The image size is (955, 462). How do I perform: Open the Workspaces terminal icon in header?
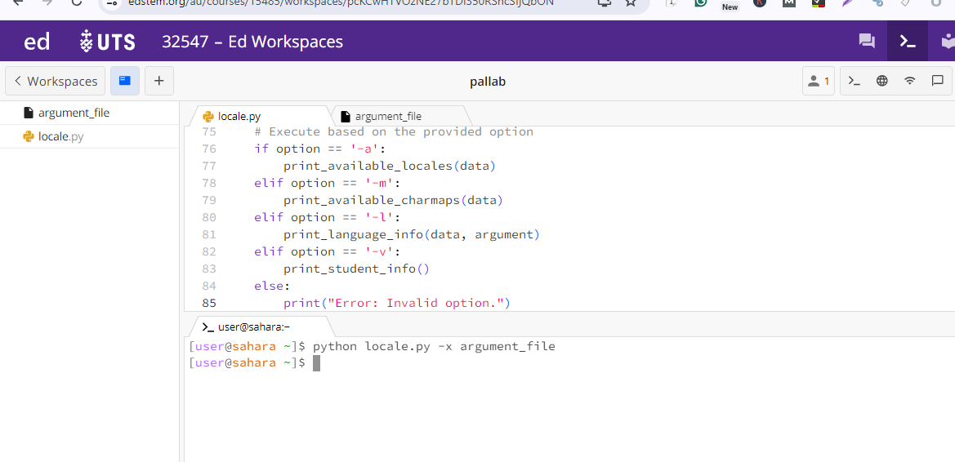click(908, 41)
